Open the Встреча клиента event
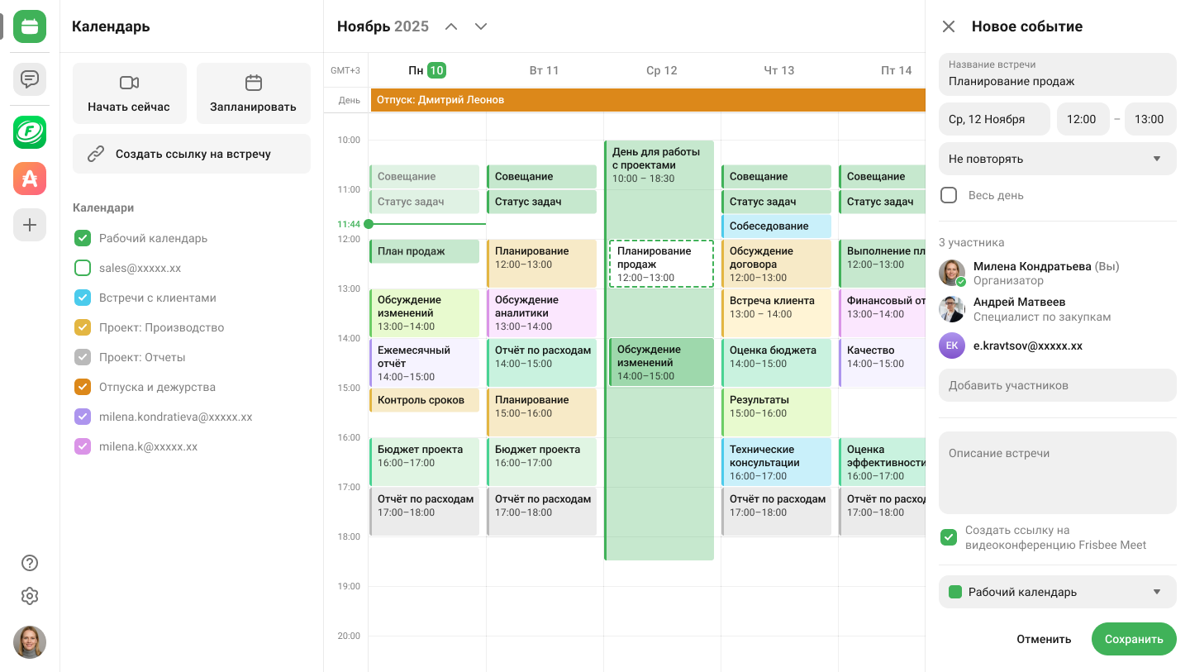The height and width of the screenshot is (672, 1190). (x=777, y=313)
